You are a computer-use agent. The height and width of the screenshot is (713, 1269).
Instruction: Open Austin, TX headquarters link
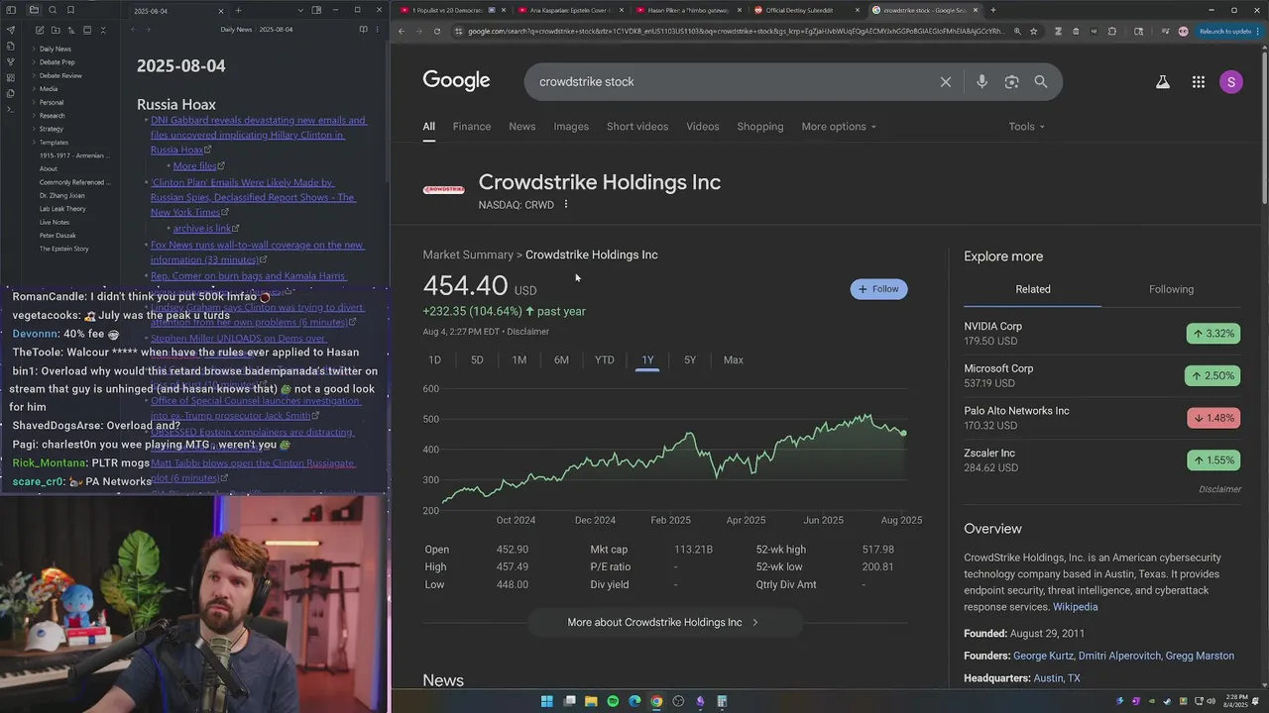[1057, 678]
